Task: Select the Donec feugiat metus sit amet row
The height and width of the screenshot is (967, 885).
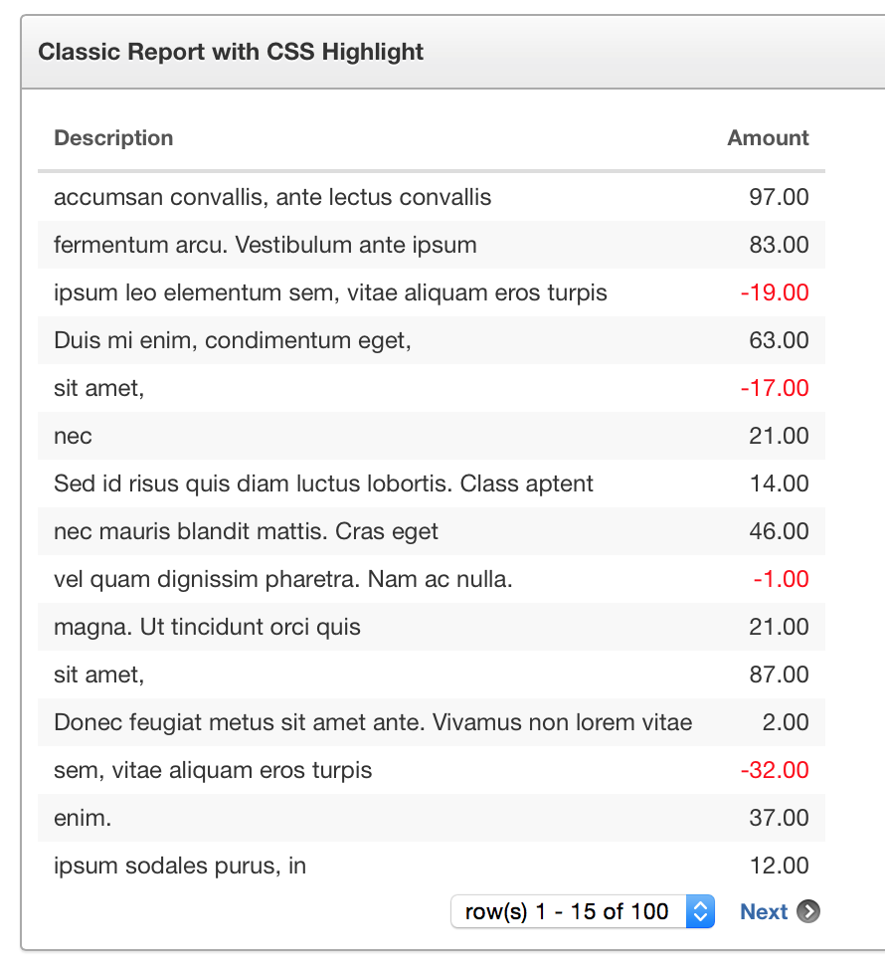Action: point(432,722)
